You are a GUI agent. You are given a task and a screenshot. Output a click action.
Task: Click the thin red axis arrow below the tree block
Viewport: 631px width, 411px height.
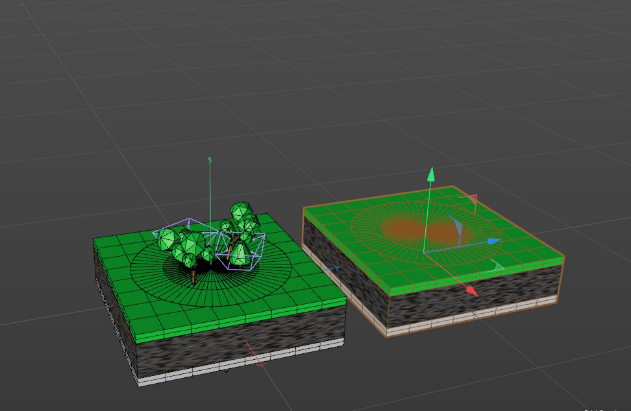point(255,355)
